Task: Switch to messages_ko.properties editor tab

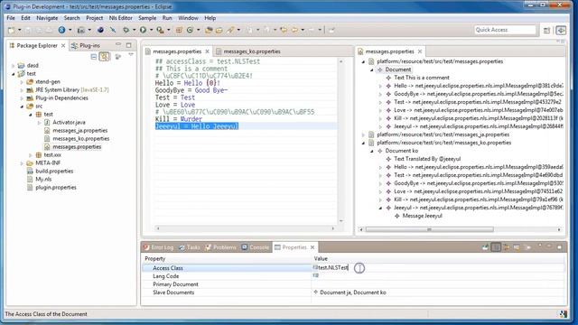Action: pos(248,51)
